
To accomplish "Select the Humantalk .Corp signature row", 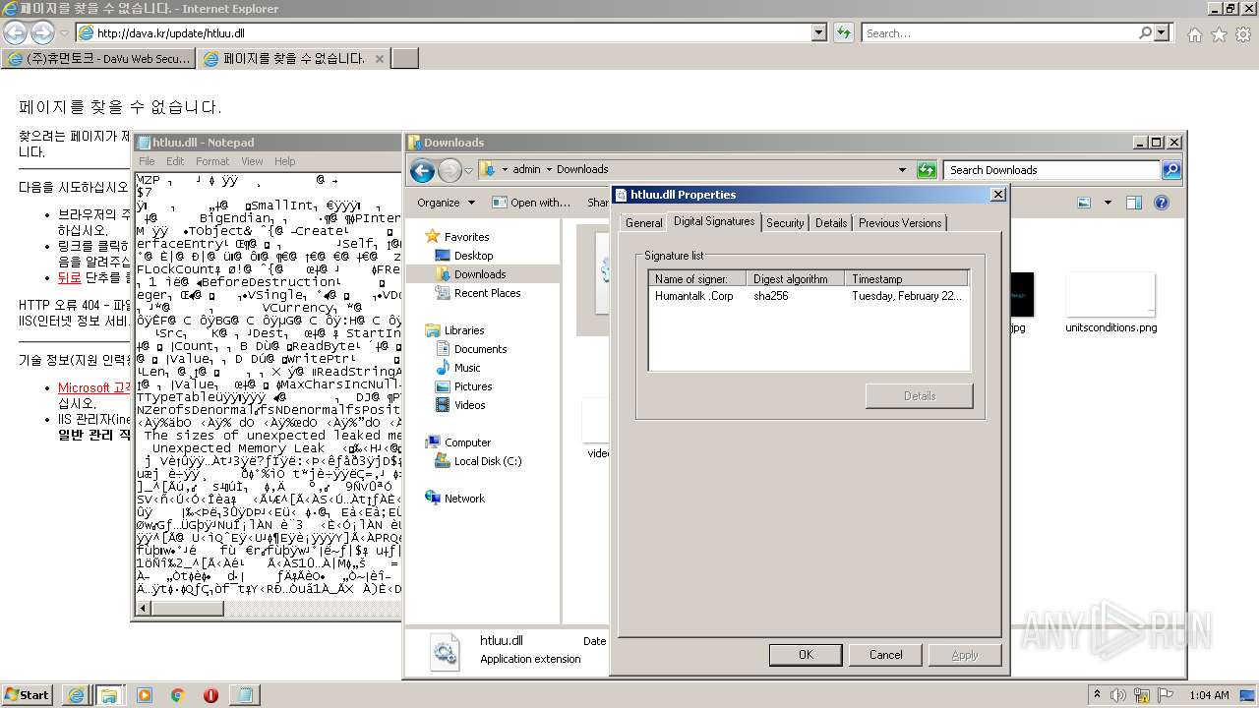I will (809, 296).
